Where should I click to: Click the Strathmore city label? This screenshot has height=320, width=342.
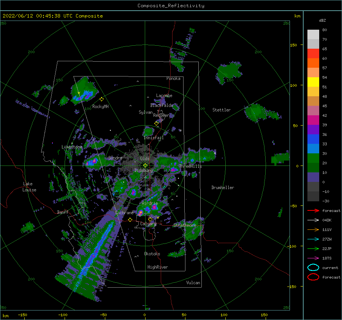185,225
